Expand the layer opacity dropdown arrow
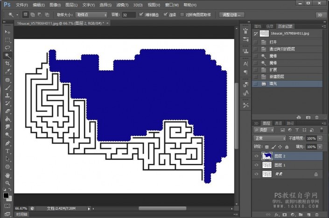 [x=320, y=138]
